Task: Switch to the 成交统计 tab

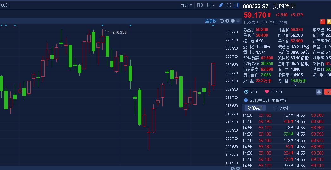Action: point(281,108)
